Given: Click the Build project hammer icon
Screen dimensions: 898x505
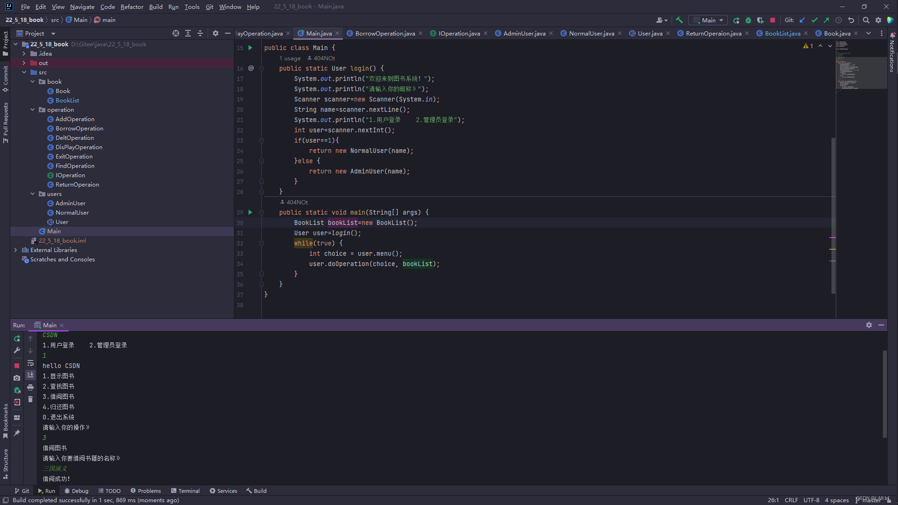Looking at the screenshot, I should (x=679, y=20).
